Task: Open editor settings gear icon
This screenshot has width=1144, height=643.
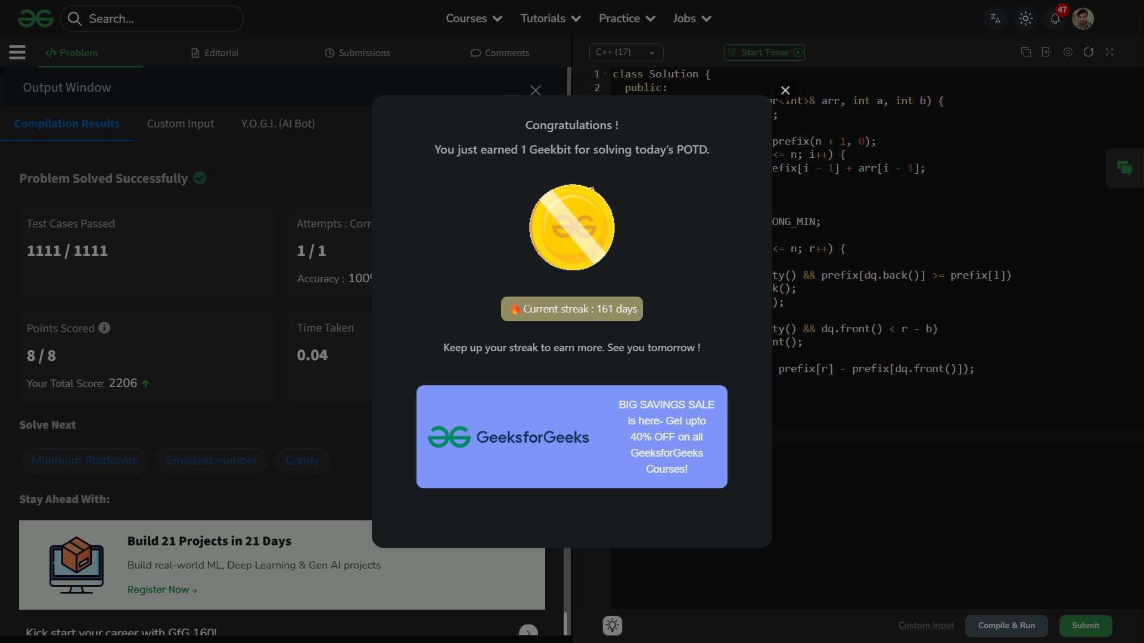Action: (1068, 52)
